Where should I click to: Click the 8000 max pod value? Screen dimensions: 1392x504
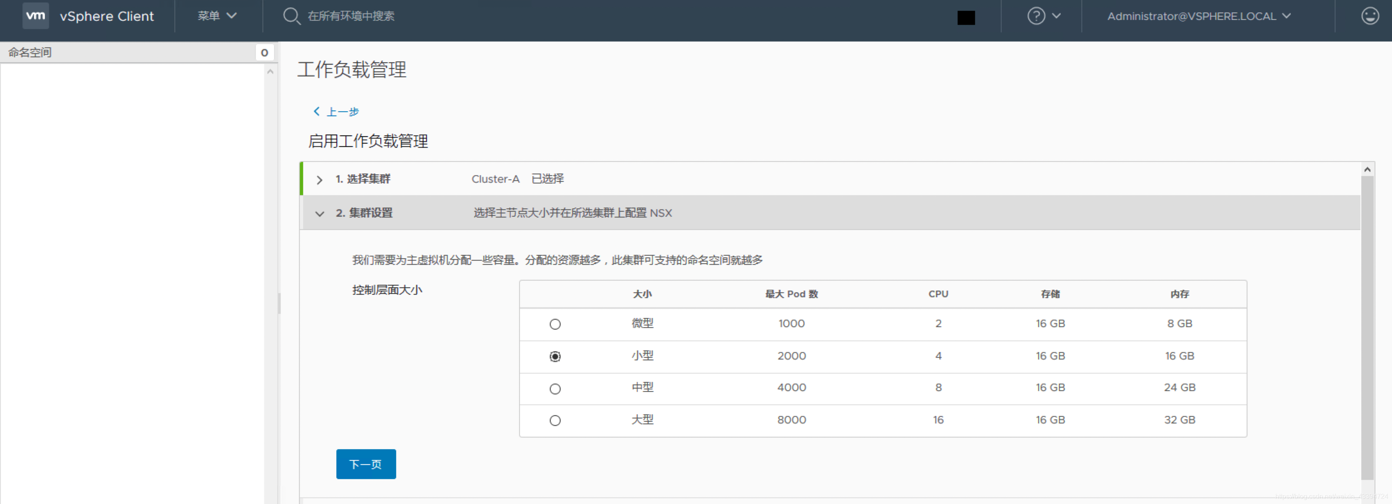(792, 420)
